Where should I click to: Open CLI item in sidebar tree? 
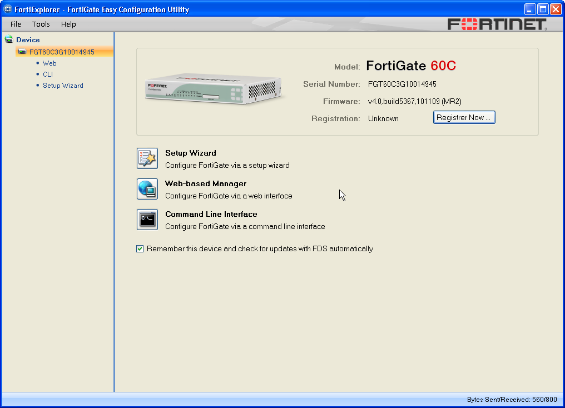[x=48, y=74]
